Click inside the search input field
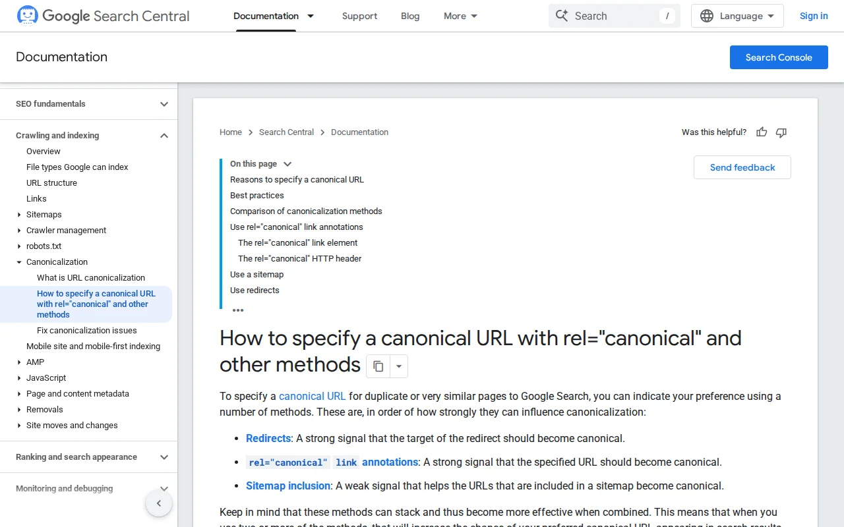Viewport: 844px width, 527px height. pos(613,16)
